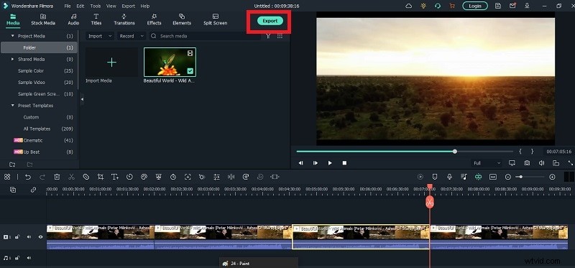This screenshot has height=268, width=575.
Task: Toggle the lock on audio track 1
Action: pyautogui.click(x=17, y=258)
